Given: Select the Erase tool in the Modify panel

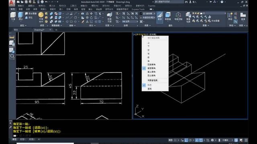Looking at the screenshot, I should pos(83,22).
